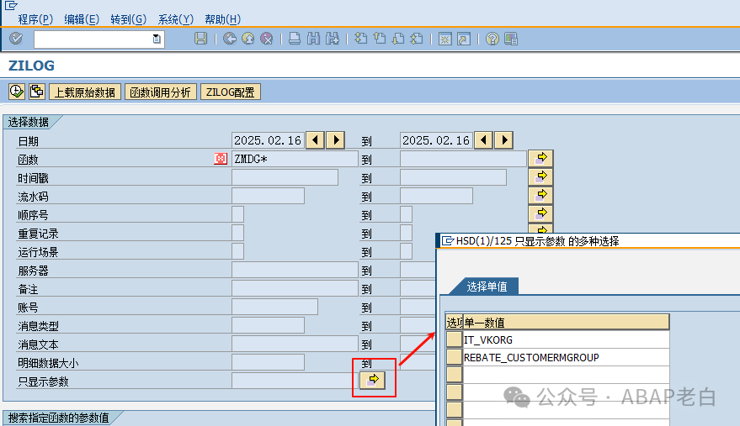Open multiple selection for 函数 row
This screenshot has height=426, width=740.
540,158
